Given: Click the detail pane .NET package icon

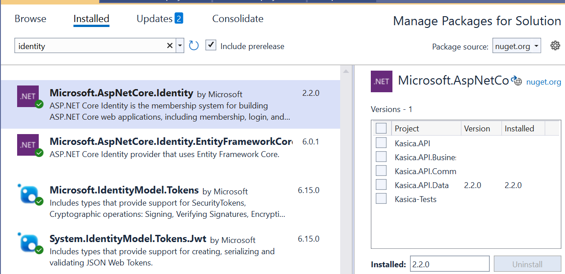Looking at the screenshot, I should [x=382, y=81].
